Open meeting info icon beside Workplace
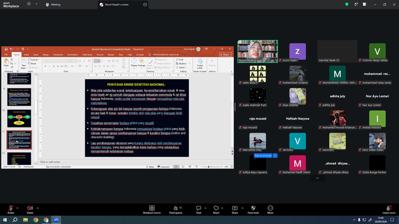399x224 pixels. pyautogui.click(x=29, y=4)
